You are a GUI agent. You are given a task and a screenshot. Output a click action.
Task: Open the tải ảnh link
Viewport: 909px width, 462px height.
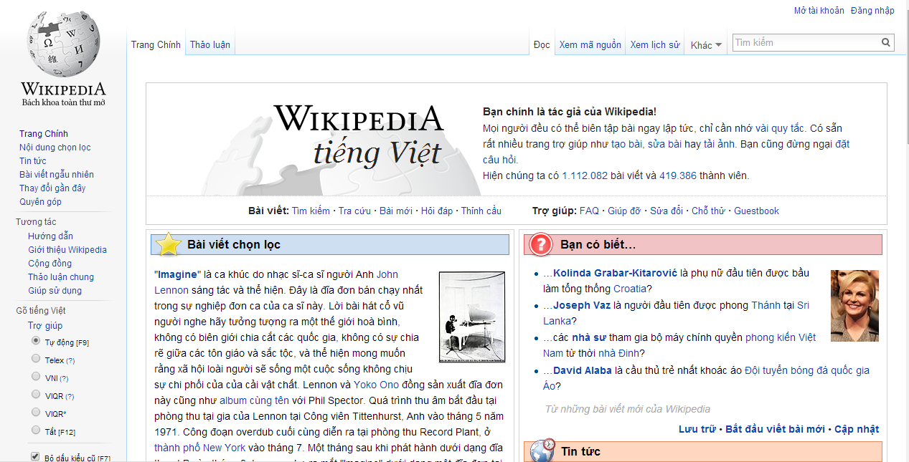719,144
